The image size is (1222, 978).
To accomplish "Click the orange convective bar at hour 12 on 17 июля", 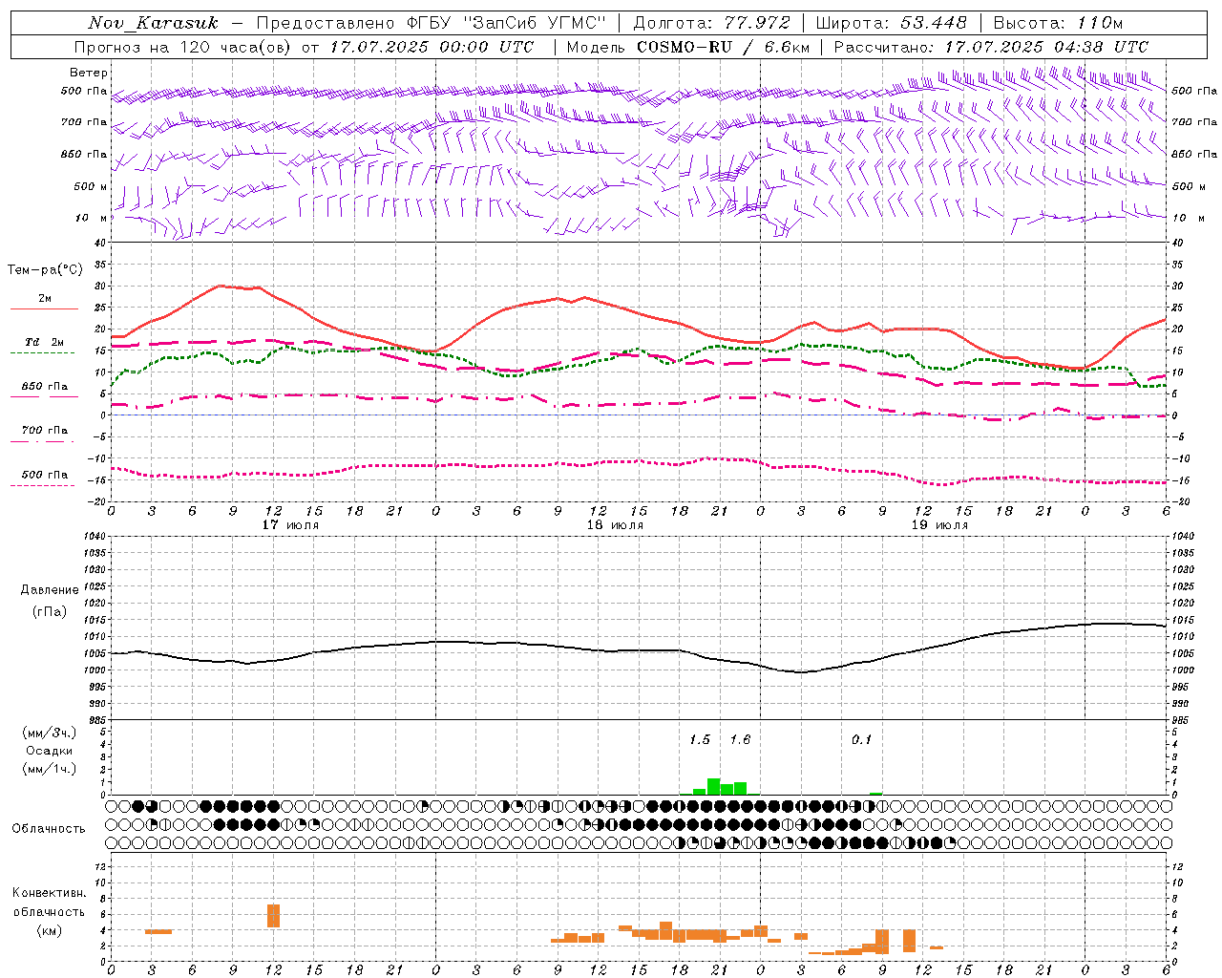I will [x=273, y=915].
